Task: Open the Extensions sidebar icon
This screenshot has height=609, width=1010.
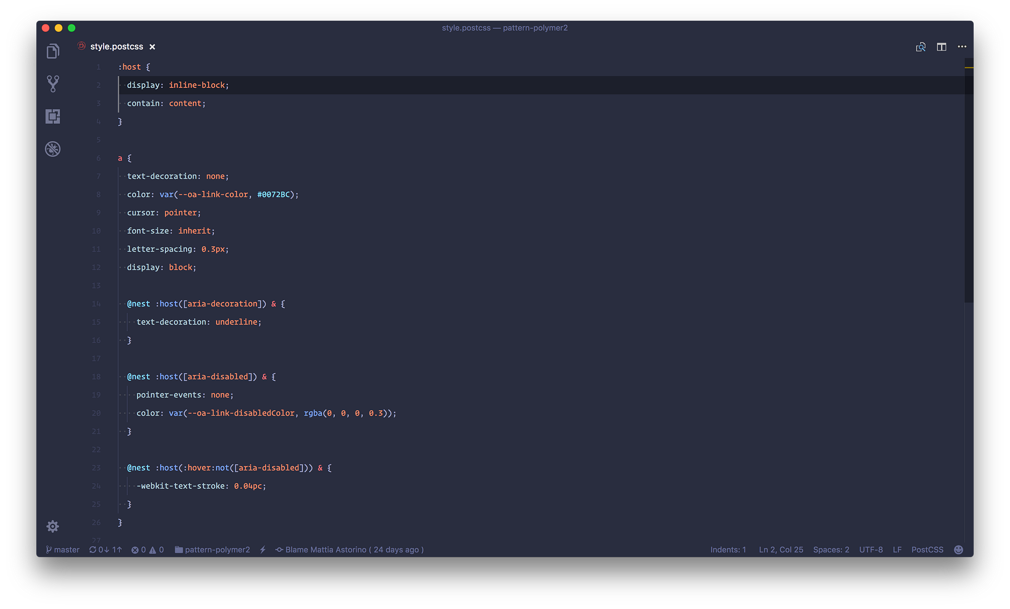Action: pos(53,117)
